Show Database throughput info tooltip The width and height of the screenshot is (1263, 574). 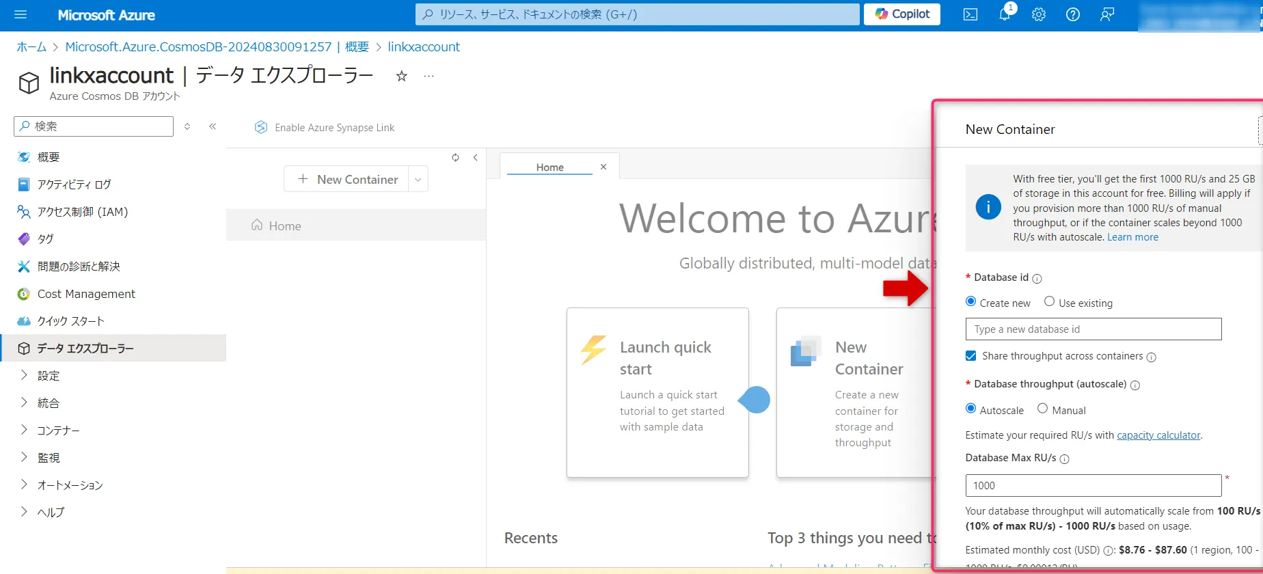pos(1135,385)
